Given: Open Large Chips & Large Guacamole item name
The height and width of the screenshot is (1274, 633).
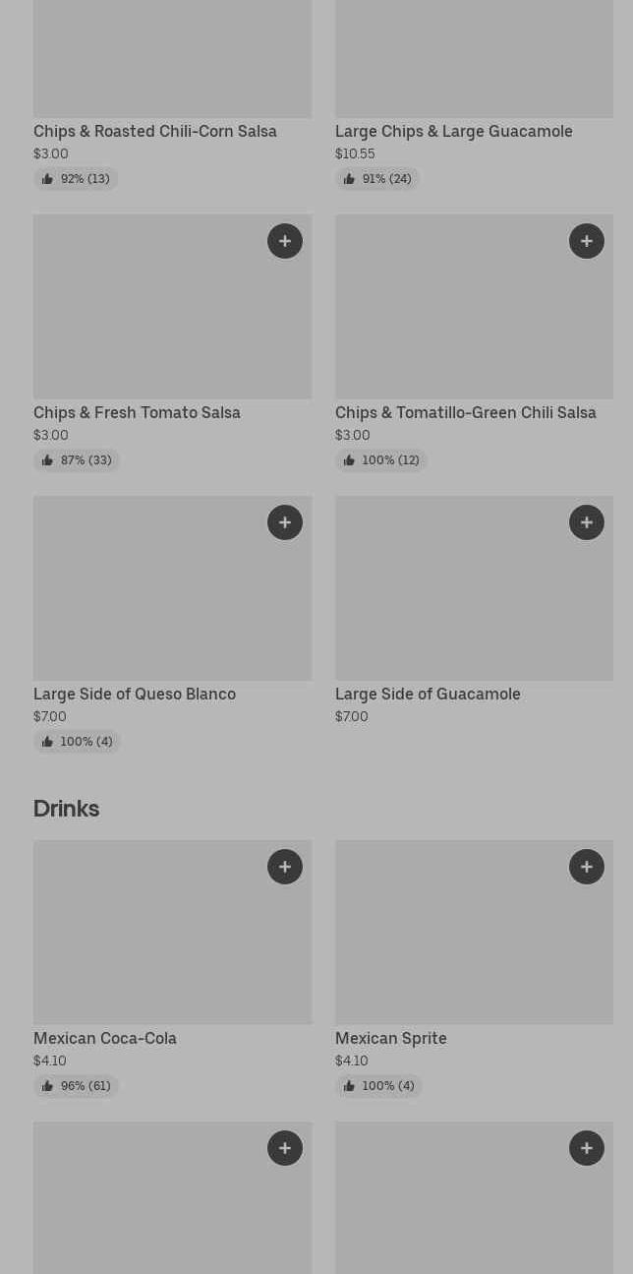Looking at the screenshot, I should (x=454, y=132).
